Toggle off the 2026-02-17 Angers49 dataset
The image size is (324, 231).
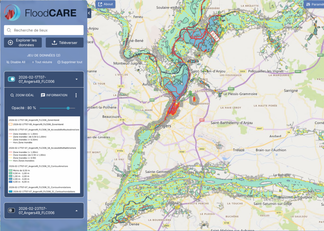11,79
